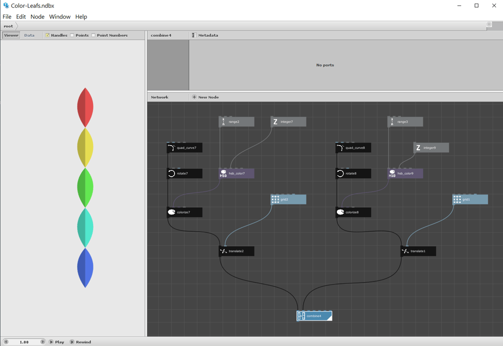Select the hsb_color9 node's HSB icon
The width and height of the screenshot is (503, 346).
tap(392, 174)
